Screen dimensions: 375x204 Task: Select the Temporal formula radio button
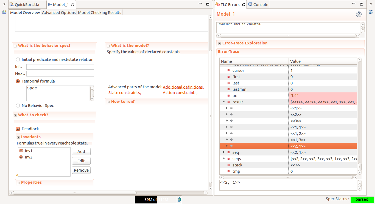pos(18,81)
